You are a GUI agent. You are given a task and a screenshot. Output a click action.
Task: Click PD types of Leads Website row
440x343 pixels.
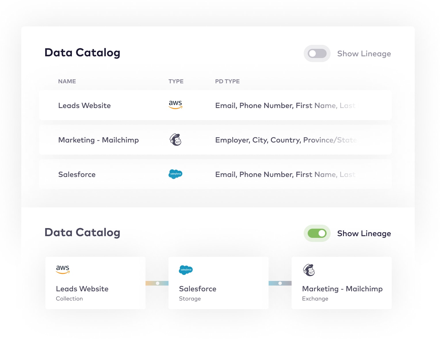[286, 106]
